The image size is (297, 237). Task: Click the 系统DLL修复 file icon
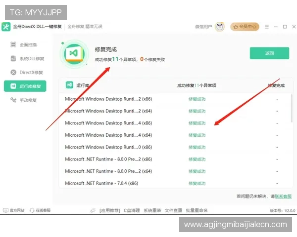[x=13, y=59]
